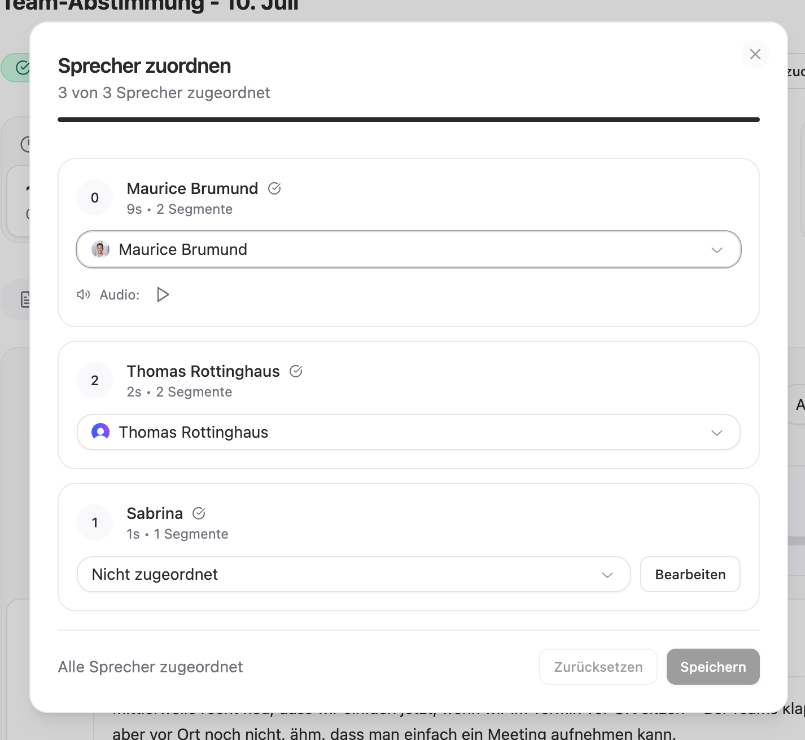
Task: Click speaker number 2 badge
Action: 95,380
